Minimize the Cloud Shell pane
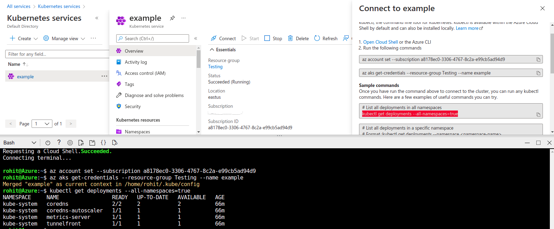Image resolution: width=554 pixels, height=229 pixels. (527, 143)
